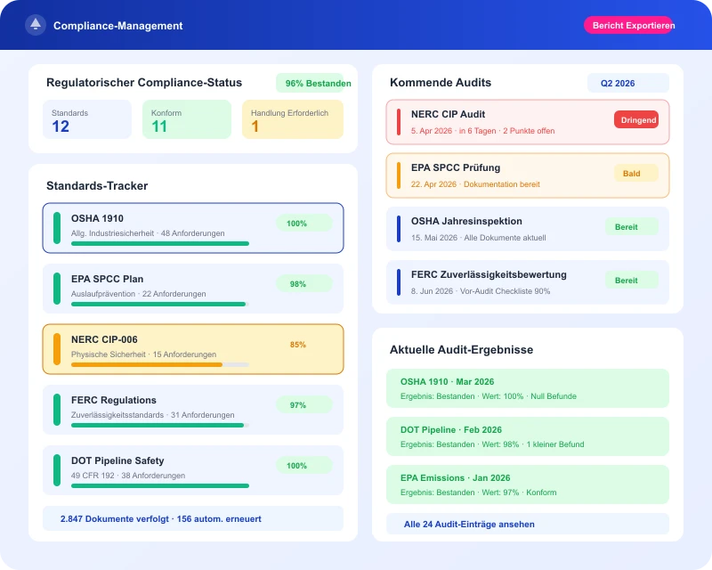Click the 22. Apr 2026 Dokumentation bereit text
This screenshot has height=570, width=712.
tap(475, 184)
